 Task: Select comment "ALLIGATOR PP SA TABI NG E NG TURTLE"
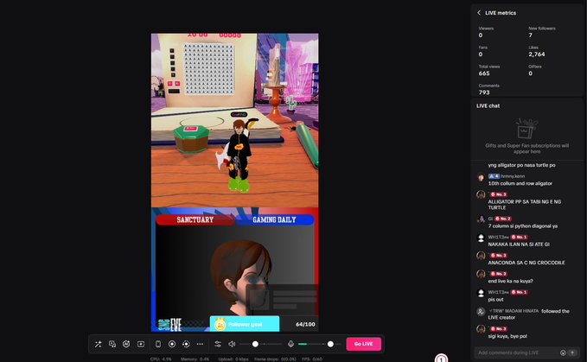(525, 205)
